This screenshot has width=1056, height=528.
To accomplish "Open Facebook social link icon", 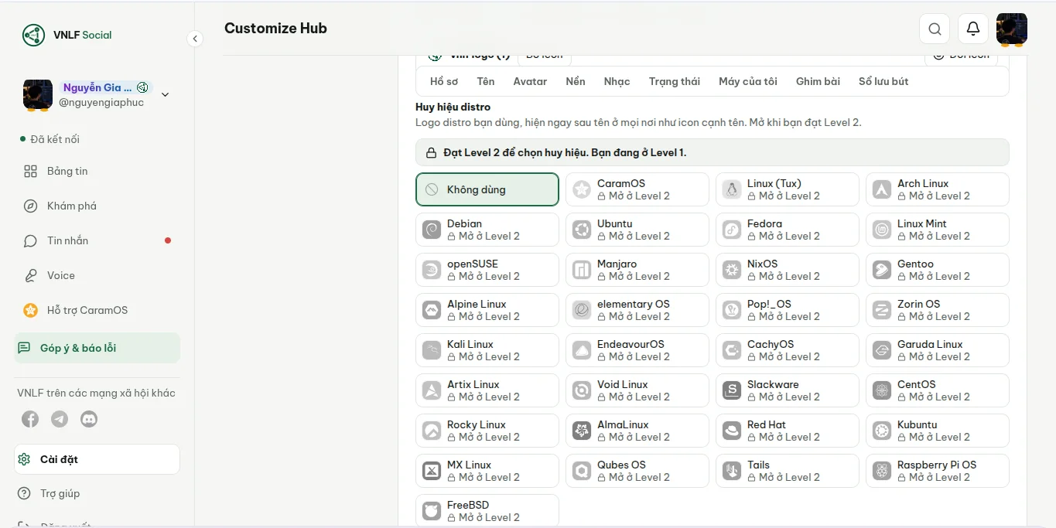I will (30, 419).
